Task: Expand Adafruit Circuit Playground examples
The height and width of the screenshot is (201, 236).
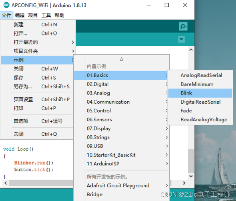Action: pyautogui.click(x=121, y=186)
